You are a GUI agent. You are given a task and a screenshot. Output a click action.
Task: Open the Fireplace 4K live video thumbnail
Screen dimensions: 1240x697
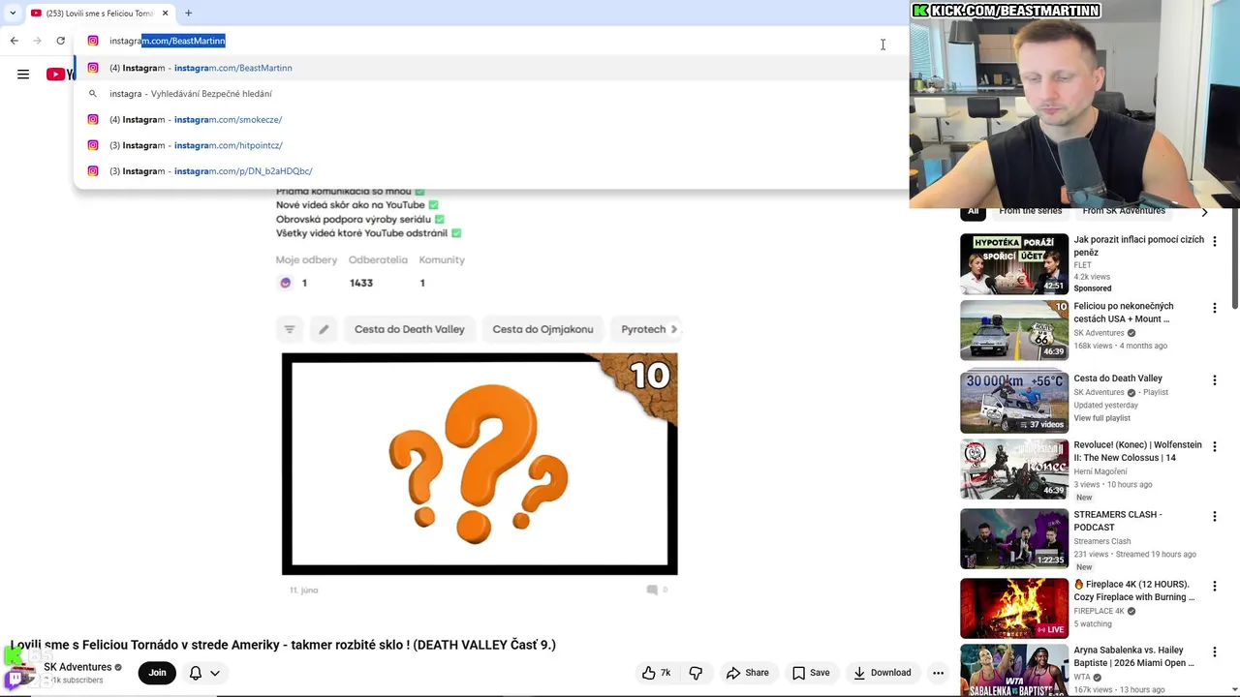point(1014,608)
